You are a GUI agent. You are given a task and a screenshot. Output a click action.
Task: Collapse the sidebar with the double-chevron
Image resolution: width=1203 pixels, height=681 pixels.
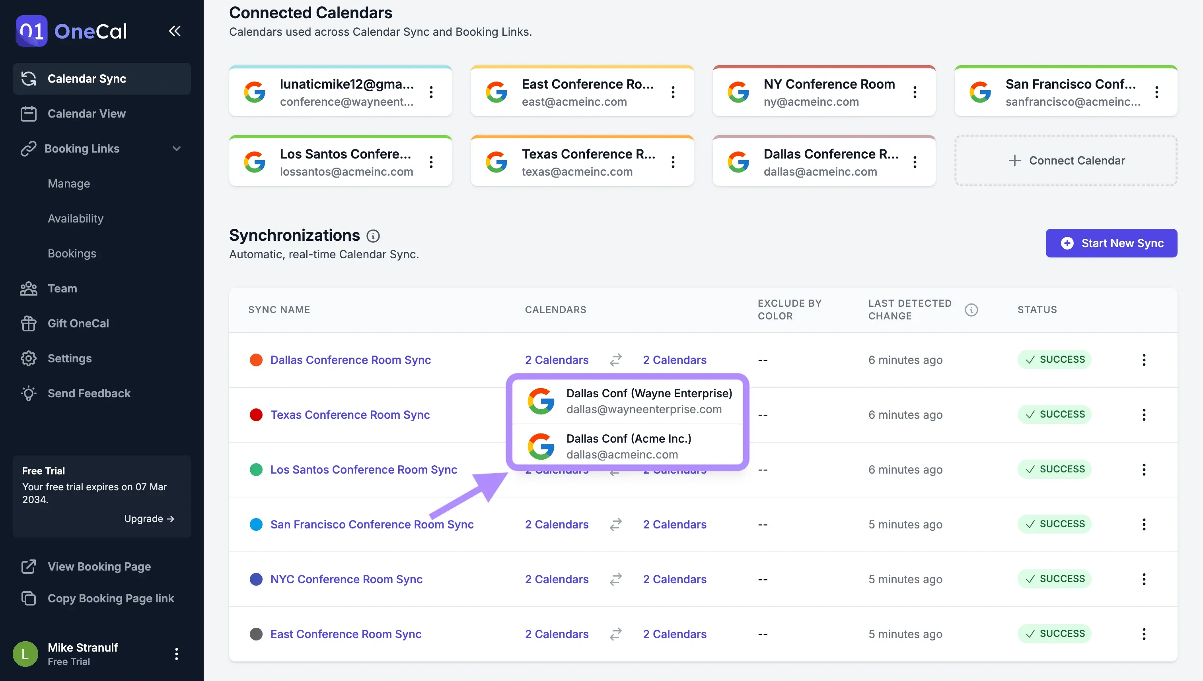(175, 31)
